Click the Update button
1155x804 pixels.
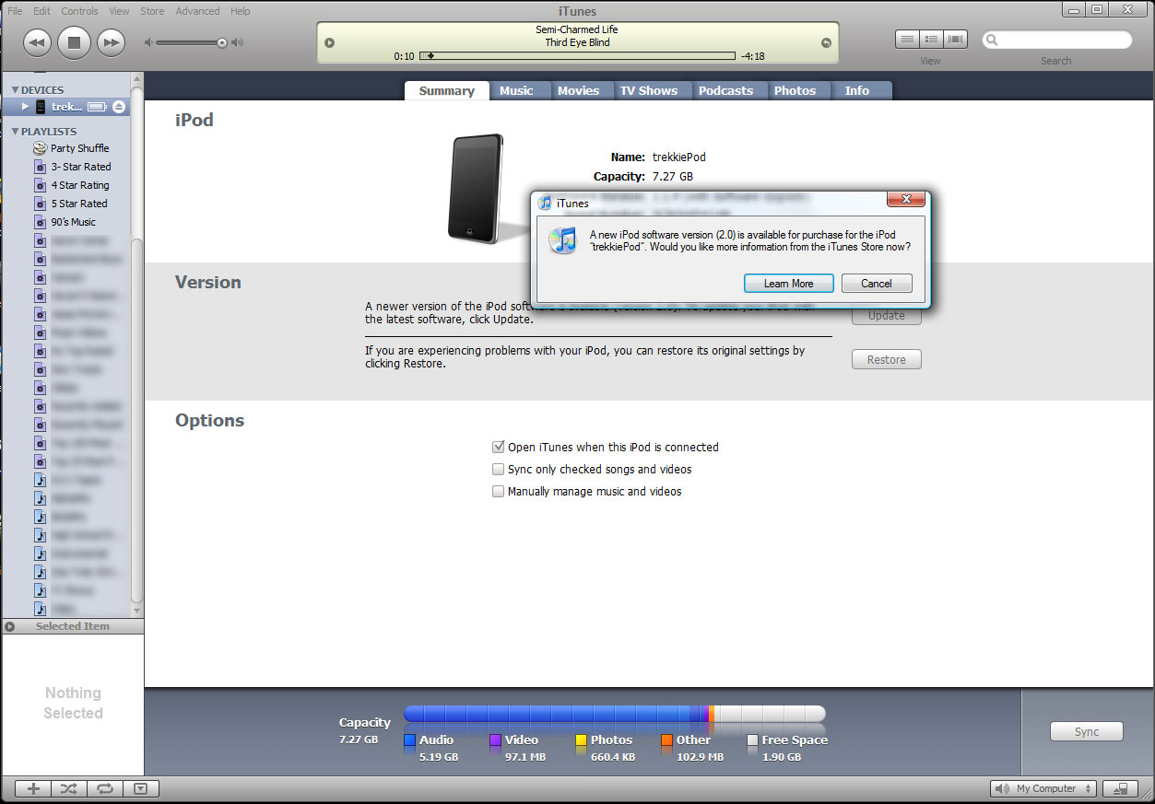pos(887,316)
